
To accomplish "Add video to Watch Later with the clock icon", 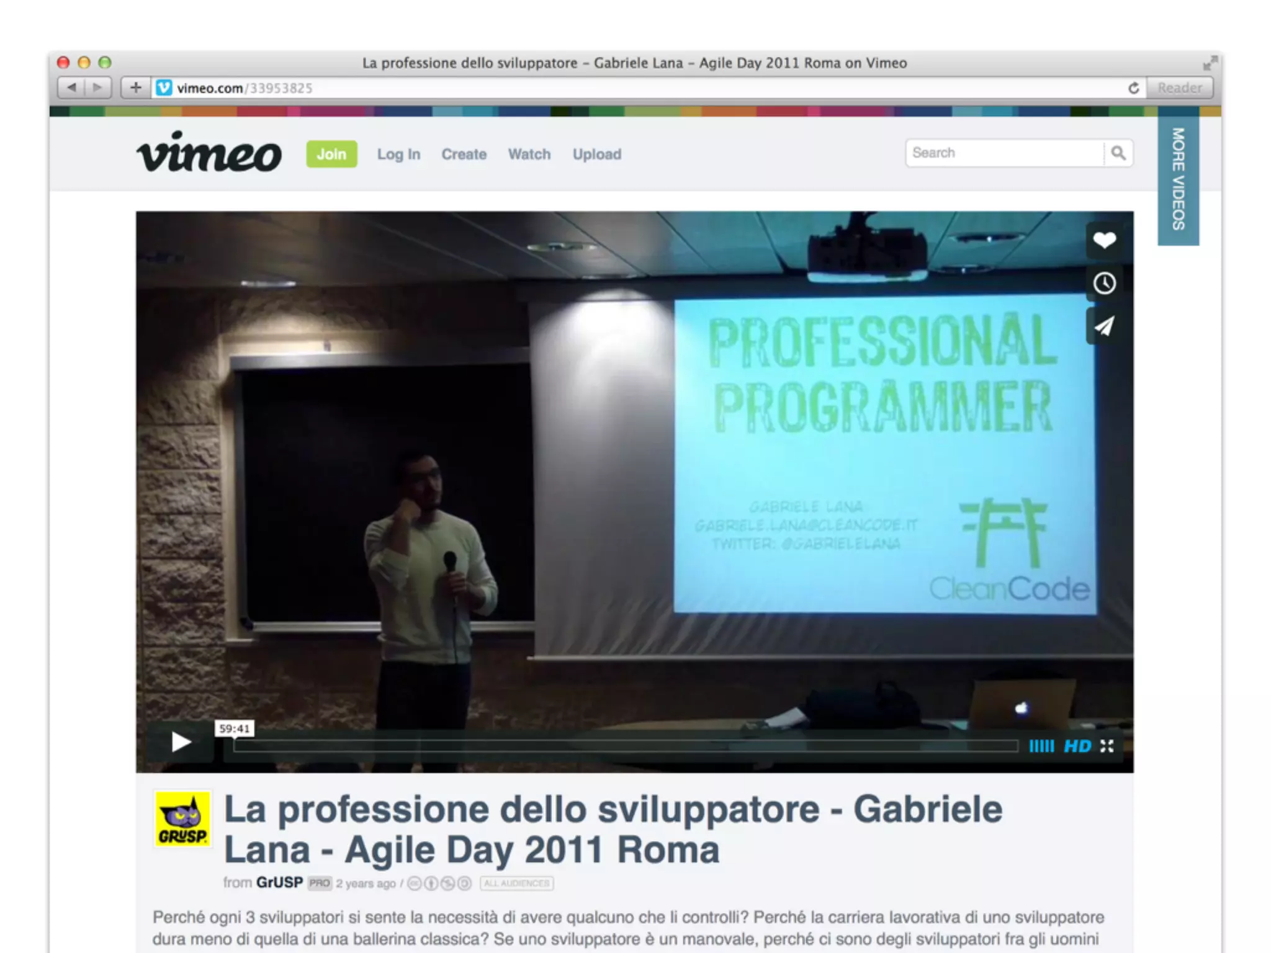I will 1104,284.
